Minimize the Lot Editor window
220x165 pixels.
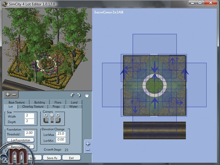193,3
